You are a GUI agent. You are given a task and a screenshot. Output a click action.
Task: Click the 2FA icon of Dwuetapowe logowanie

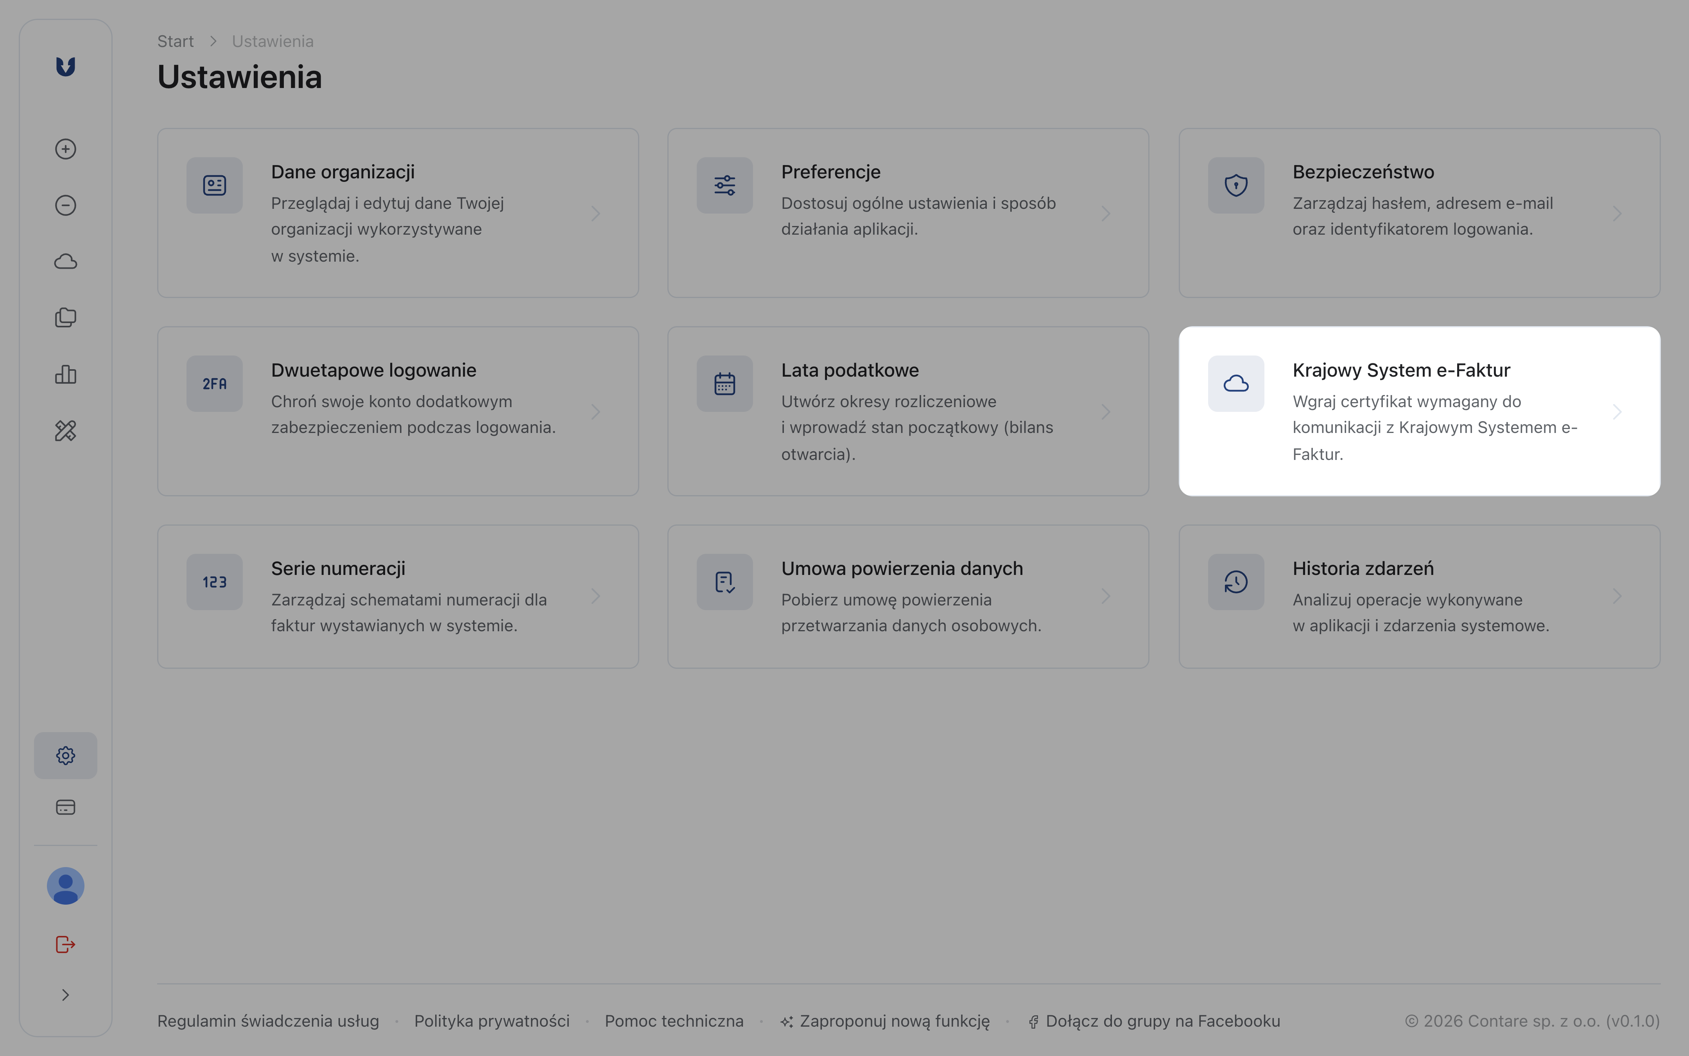click(214, 383)
